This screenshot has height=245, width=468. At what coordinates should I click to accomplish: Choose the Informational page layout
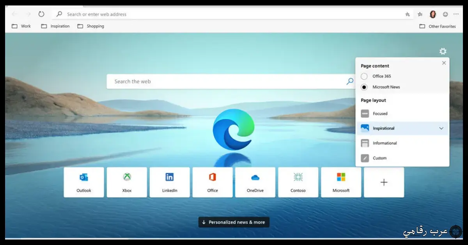pyautogui.click(x=402, y=143)
